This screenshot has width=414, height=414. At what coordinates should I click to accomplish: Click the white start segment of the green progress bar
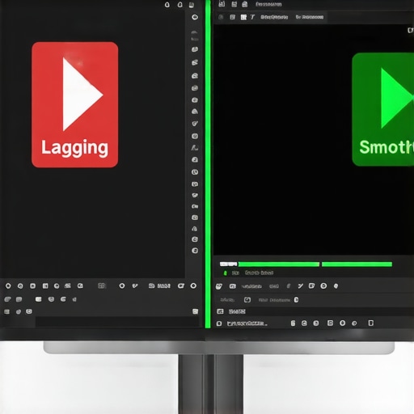(x=228, y=264)
